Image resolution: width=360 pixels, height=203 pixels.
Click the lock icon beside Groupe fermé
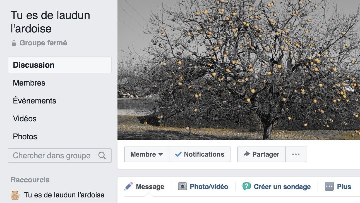(14, 43)
